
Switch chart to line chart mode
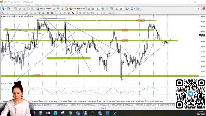[x=98, y=9]
